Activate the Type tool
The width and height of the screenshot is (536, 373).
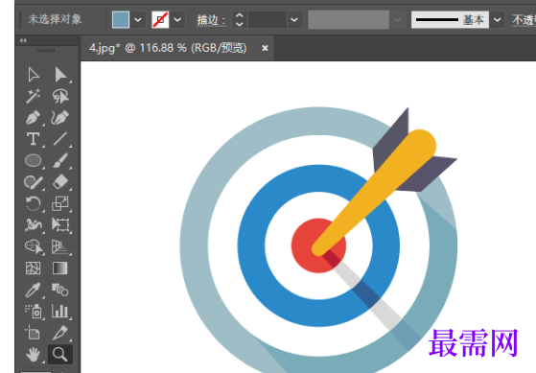point(34,139)
